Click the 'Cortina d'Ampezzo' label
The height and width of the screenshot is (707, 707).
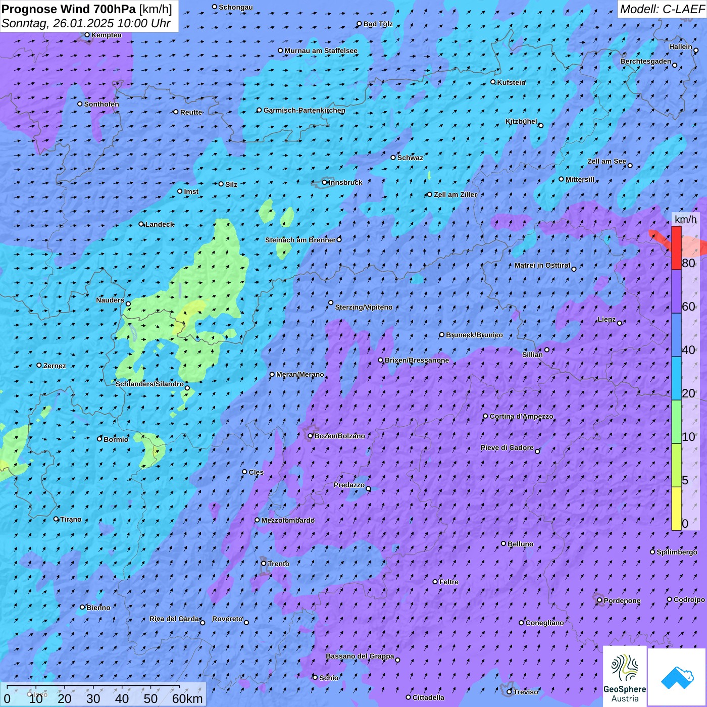click(522, 416)
